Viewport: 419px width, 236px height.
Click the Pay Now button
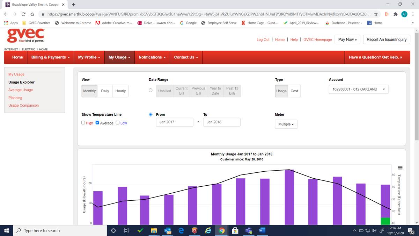pos(347,40)
